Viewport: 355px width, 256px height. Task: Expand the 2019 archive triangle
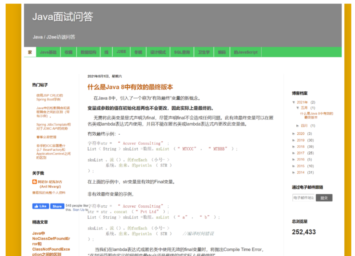(x=294, y=140)
